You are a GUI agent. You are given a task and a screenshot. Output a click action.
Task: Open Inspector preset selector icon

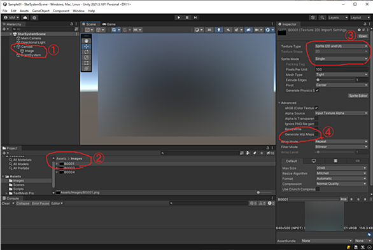coord(363,30)
